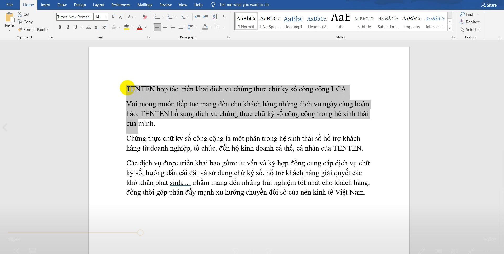Viewport: 504px width, 254px height.
Task: Click Tell me what you want field
Action: [244, 5]
